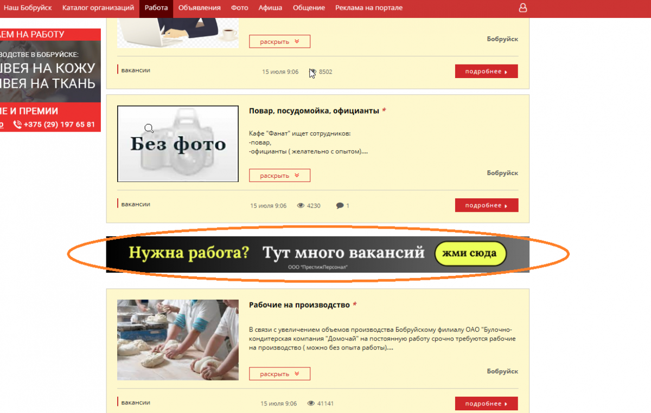The width and height of the screenshot is (651, 413).
Task: Open Афиша in the top menu
Action: click(271, 8)
